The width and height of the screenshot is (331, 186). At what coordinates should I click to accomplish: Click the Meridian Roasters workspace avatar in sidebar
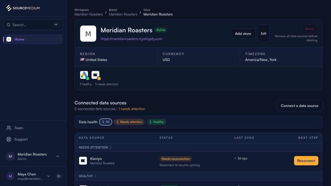[10, 156]
